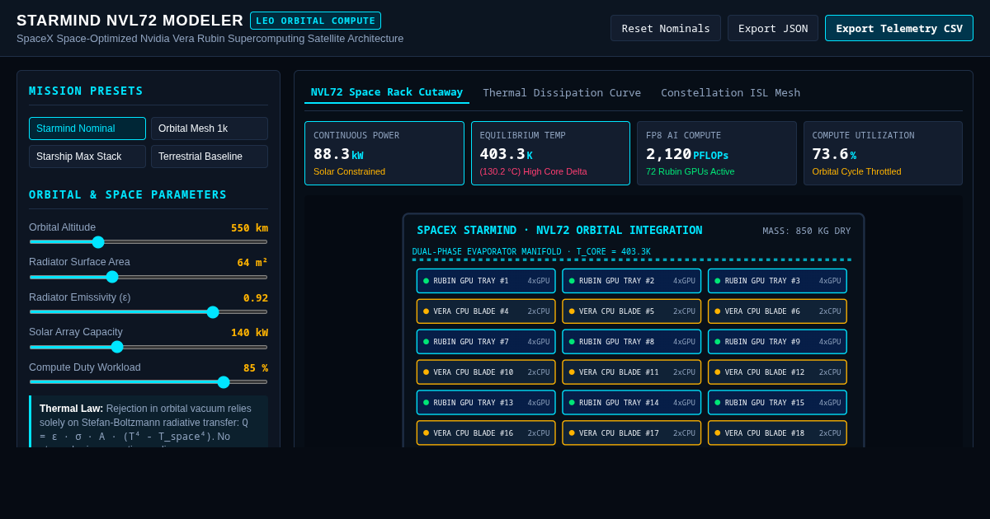Select Vera CPU Blade #11
Viewport: 990px width, 519px height.
click(632, 372)
